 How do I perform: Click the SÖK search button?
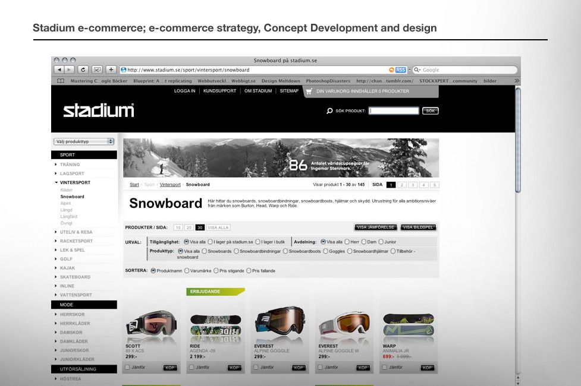tap(430, 110)
